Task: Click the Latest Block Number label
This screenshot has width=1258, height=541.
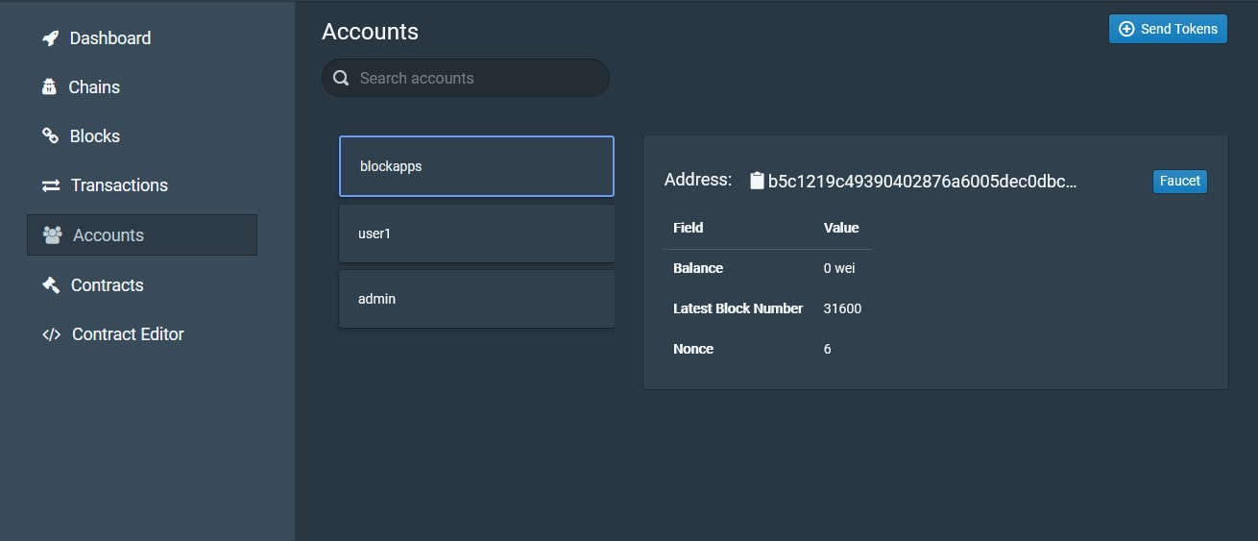Action: tap(738, 308)
